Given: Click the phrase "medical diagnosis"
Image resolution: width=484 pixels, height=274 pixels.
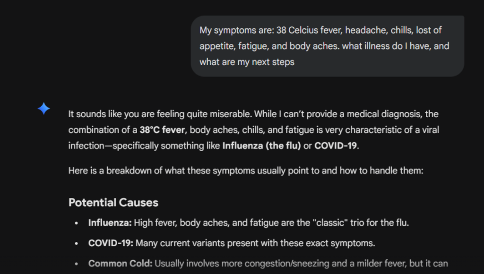Looking at the screenshot, I should [x=384, y=114].
